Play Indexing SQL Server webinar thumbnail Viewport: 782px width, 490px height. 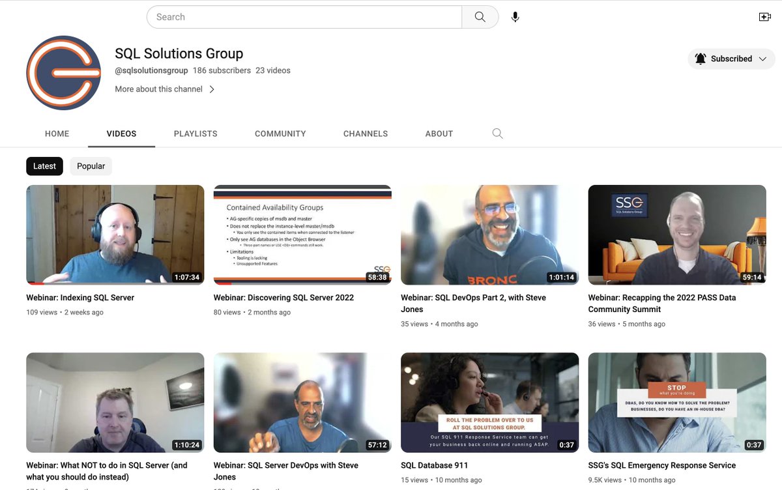115,235
